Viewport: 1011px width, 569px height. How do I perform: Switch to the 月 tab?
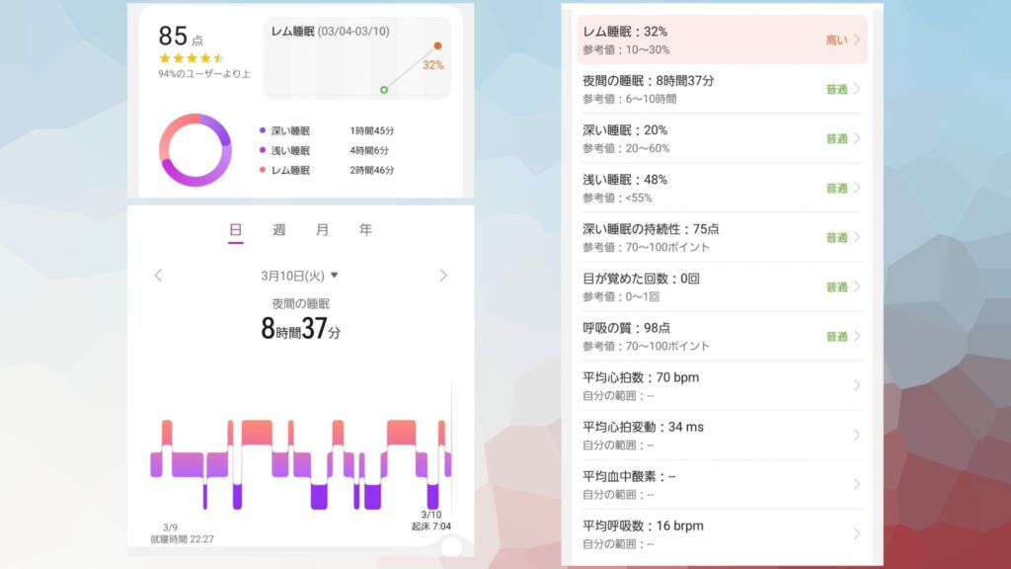coord(321,229)
